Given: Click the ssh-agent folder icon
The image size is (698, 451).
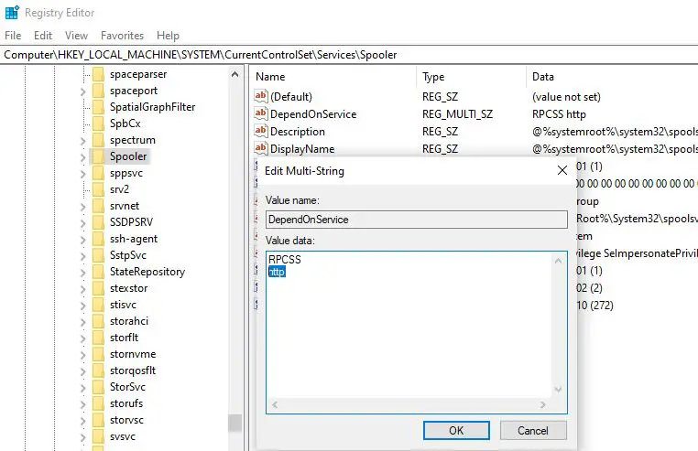Looking at the screenshot, I should [x=98, y=239].
